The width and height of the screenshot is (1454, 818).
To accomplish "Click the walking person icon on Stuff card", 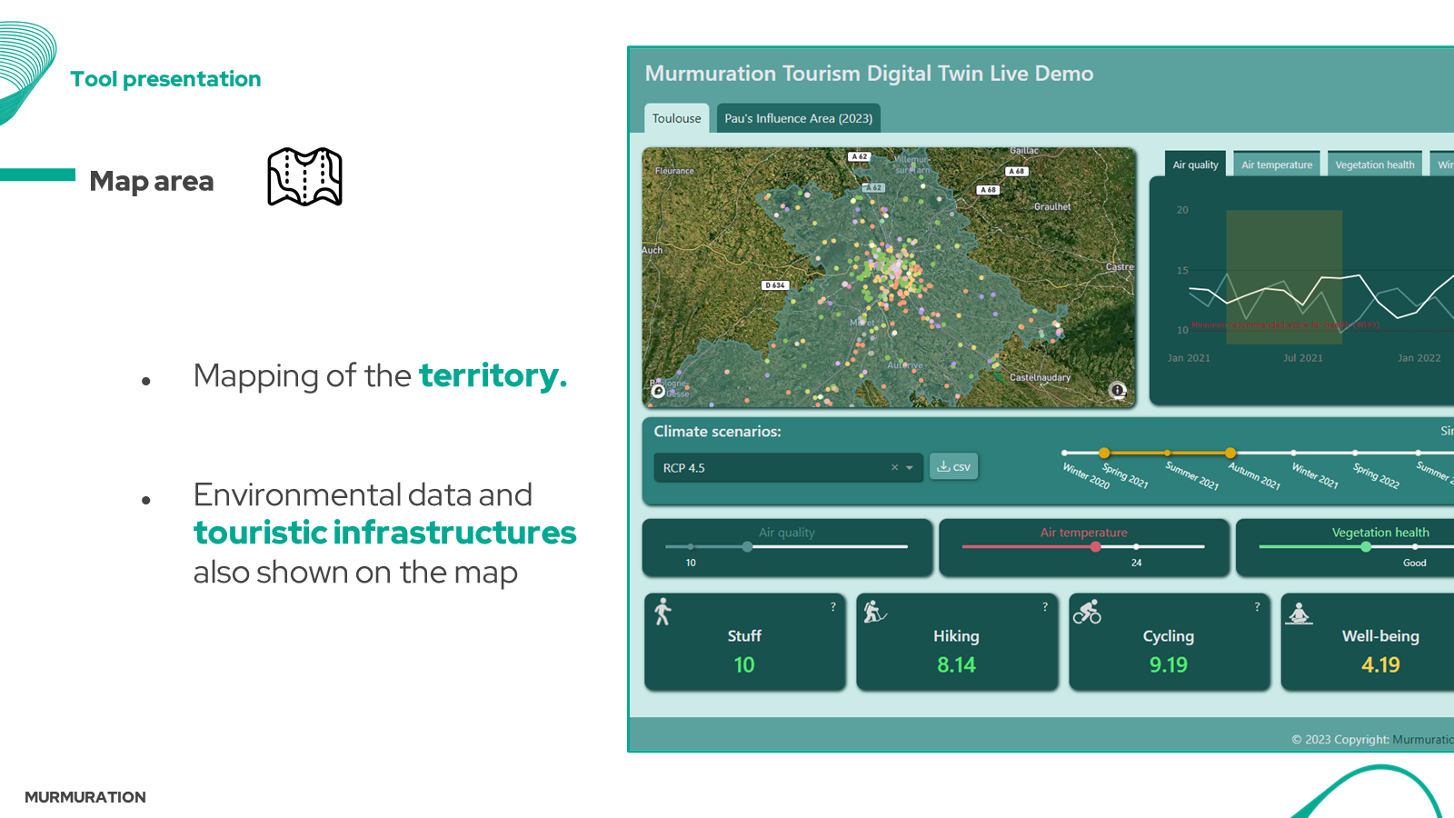I will point(663,612).
